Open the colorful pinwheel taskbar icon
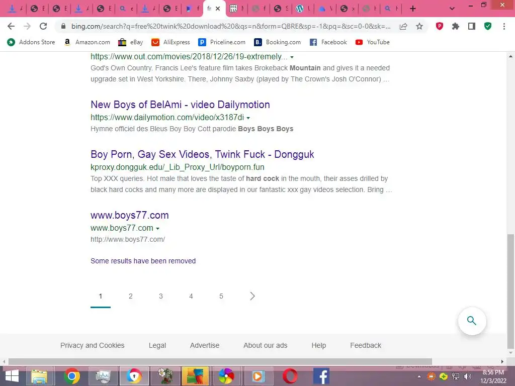 pos(226,376)
